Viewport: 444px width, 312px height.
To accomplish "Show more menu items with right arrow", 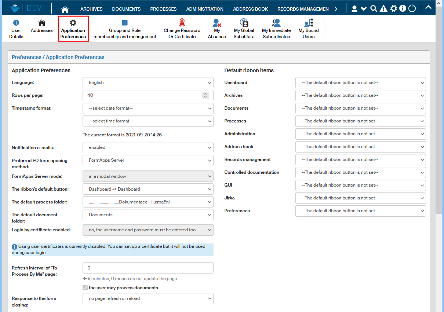I will [336, 9].
